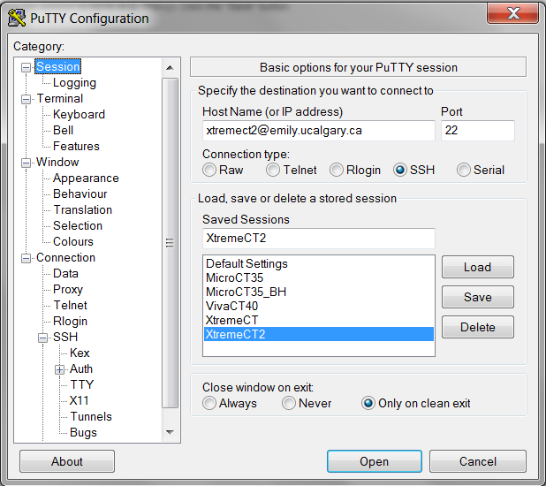The width and height of the screenshot is (546, 486).
Task: Open the Selection settings category
Action: [77, 225]
